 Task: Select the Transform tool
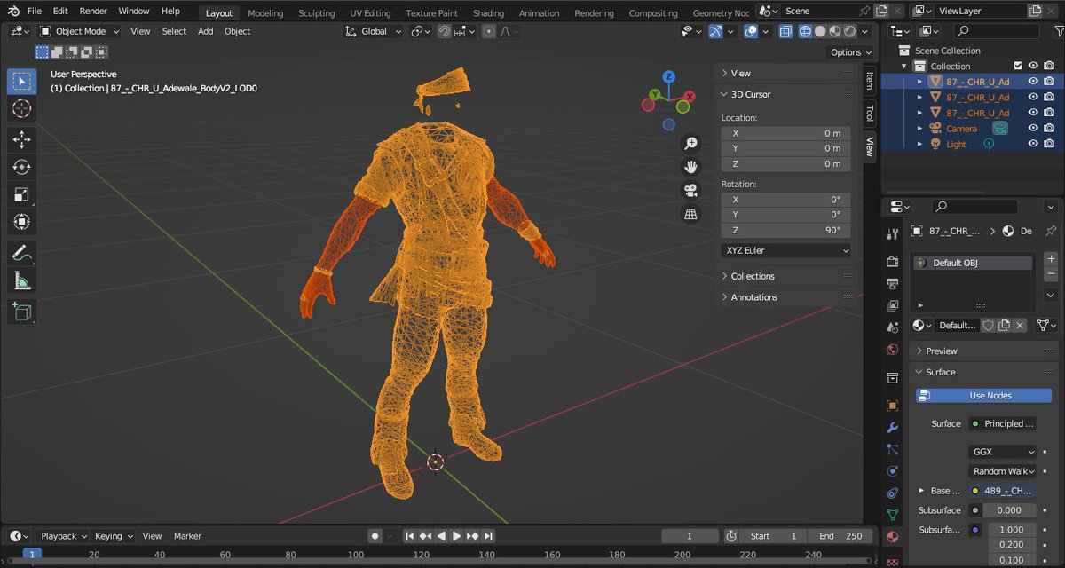(x=22, y=222)
